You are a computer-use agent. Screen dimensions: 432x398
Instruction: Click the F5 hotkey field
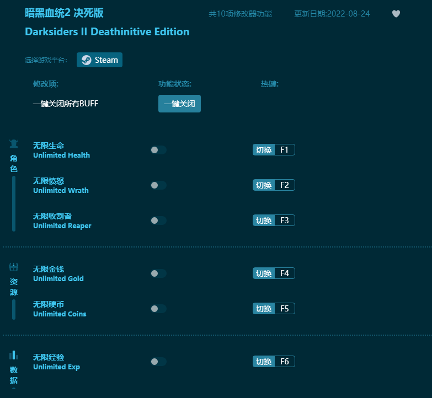point(285,308)
